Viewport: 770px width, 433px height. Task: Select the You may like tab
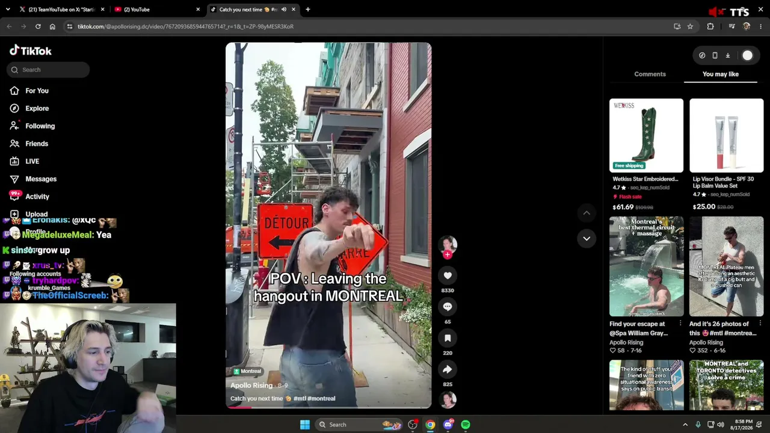[721, 74]
